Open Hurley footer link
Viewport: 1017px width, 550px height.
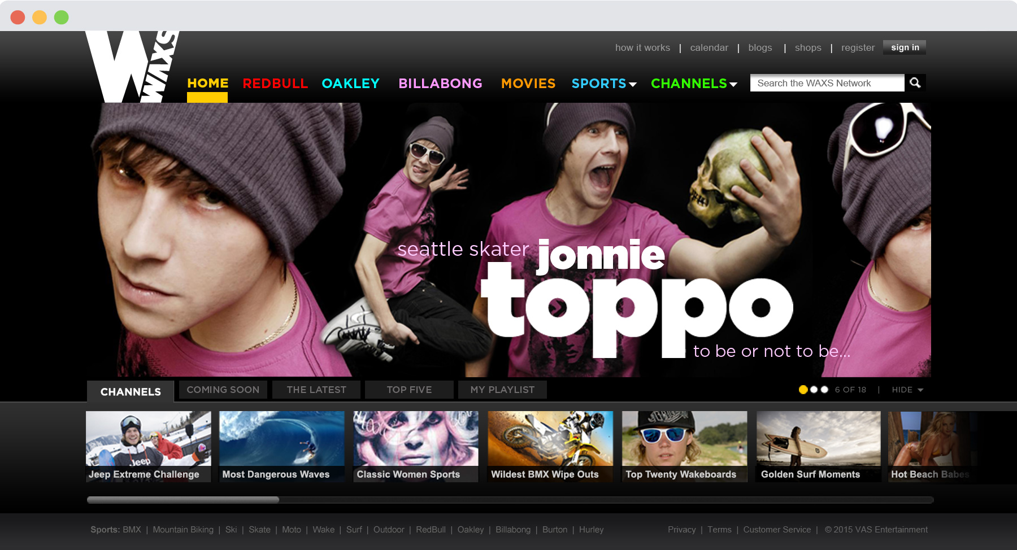591,530
